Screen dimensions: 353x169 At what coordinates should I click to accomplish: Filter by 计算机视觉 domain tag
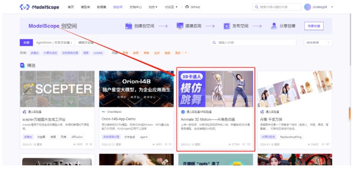coord(50,53)
